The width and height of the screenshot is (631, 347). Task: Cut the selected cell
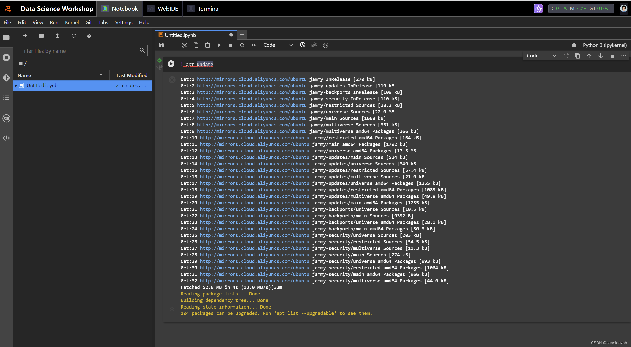[185, 45]
